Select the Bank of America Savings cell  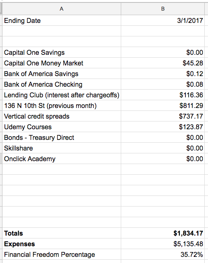click(x=61, y=74)
